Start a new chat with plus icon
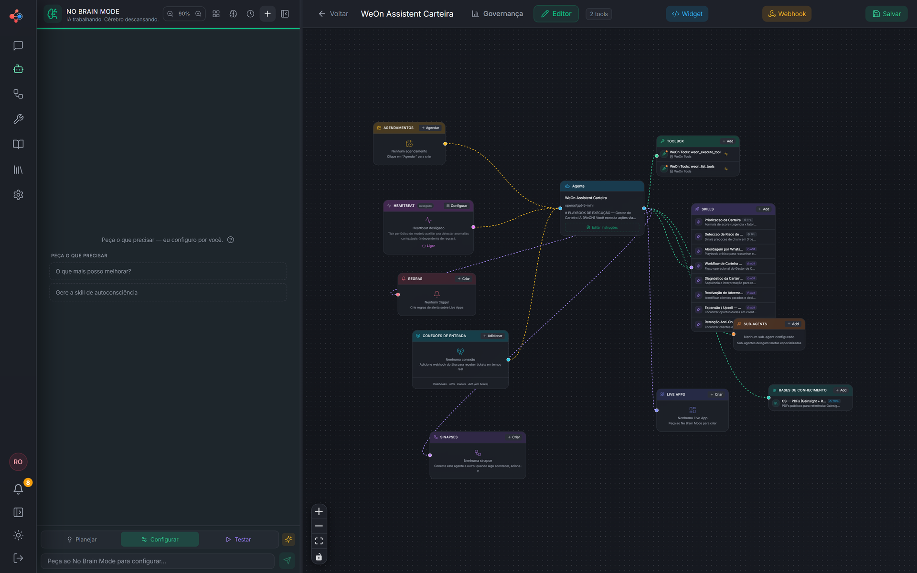 point(267,14)
